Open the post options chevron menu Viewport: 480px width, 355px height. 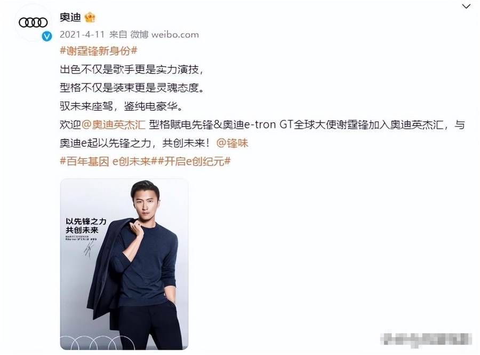(466, 6)
